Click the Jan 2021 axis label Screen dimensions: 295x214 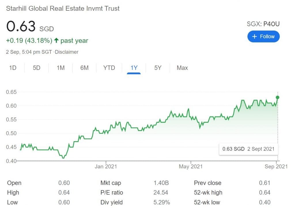(x=106, y=166)
